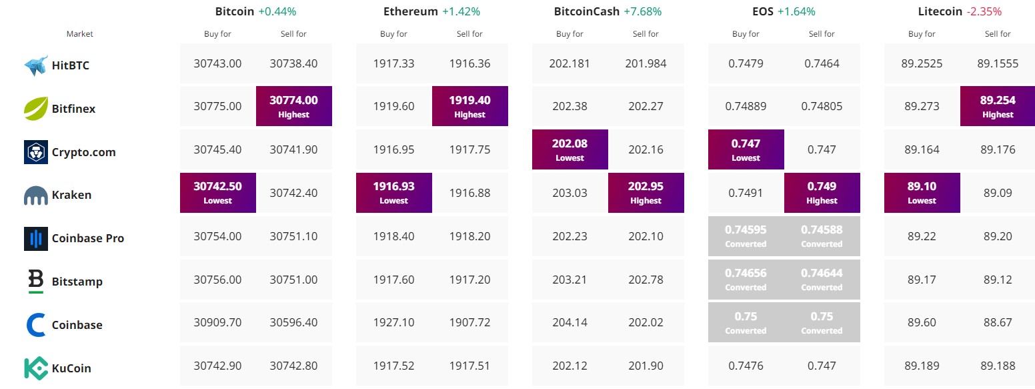1035x389 pixels.
Task: Click the HitBTC exchange logo icon
Action: (36, 65)
